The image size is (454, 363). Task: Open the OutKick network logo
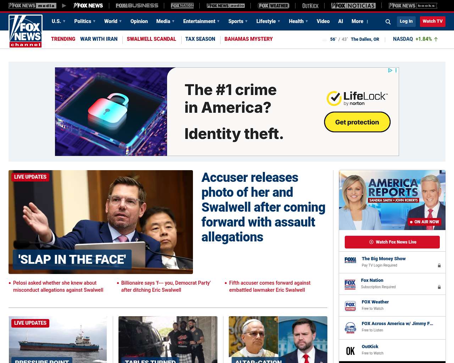point(310,6)
